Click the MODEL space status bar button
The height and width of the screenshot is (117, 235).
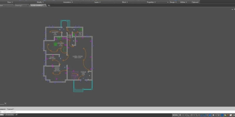click(175, 115)
